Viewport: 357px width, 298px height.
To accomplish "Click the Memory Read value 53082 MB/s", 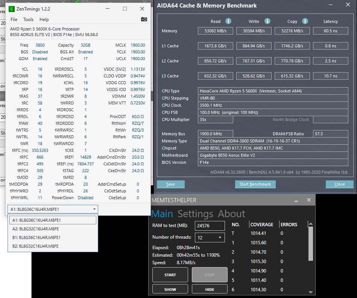I will point(216,31).
